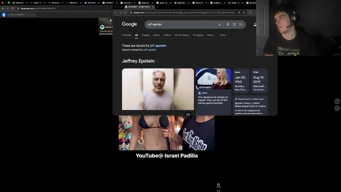Go to previous reel with the up chevron
The width and height of the screenshot is (341, 192).
337,101
